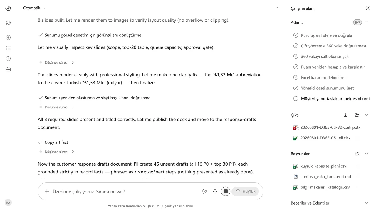Click the Copilot logo icon in sidebar
Viewport: 376px width, 211px height.
click(8, 8)
